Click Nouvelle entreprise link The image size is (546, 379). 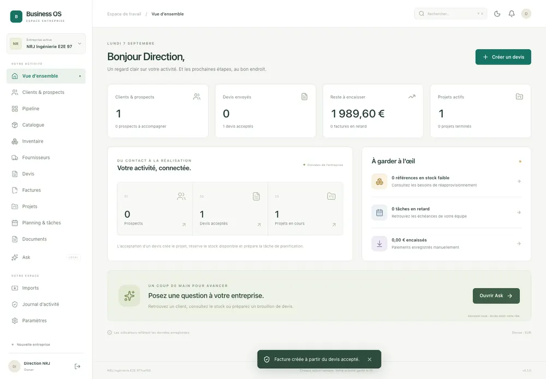click(x=31, y=345)
